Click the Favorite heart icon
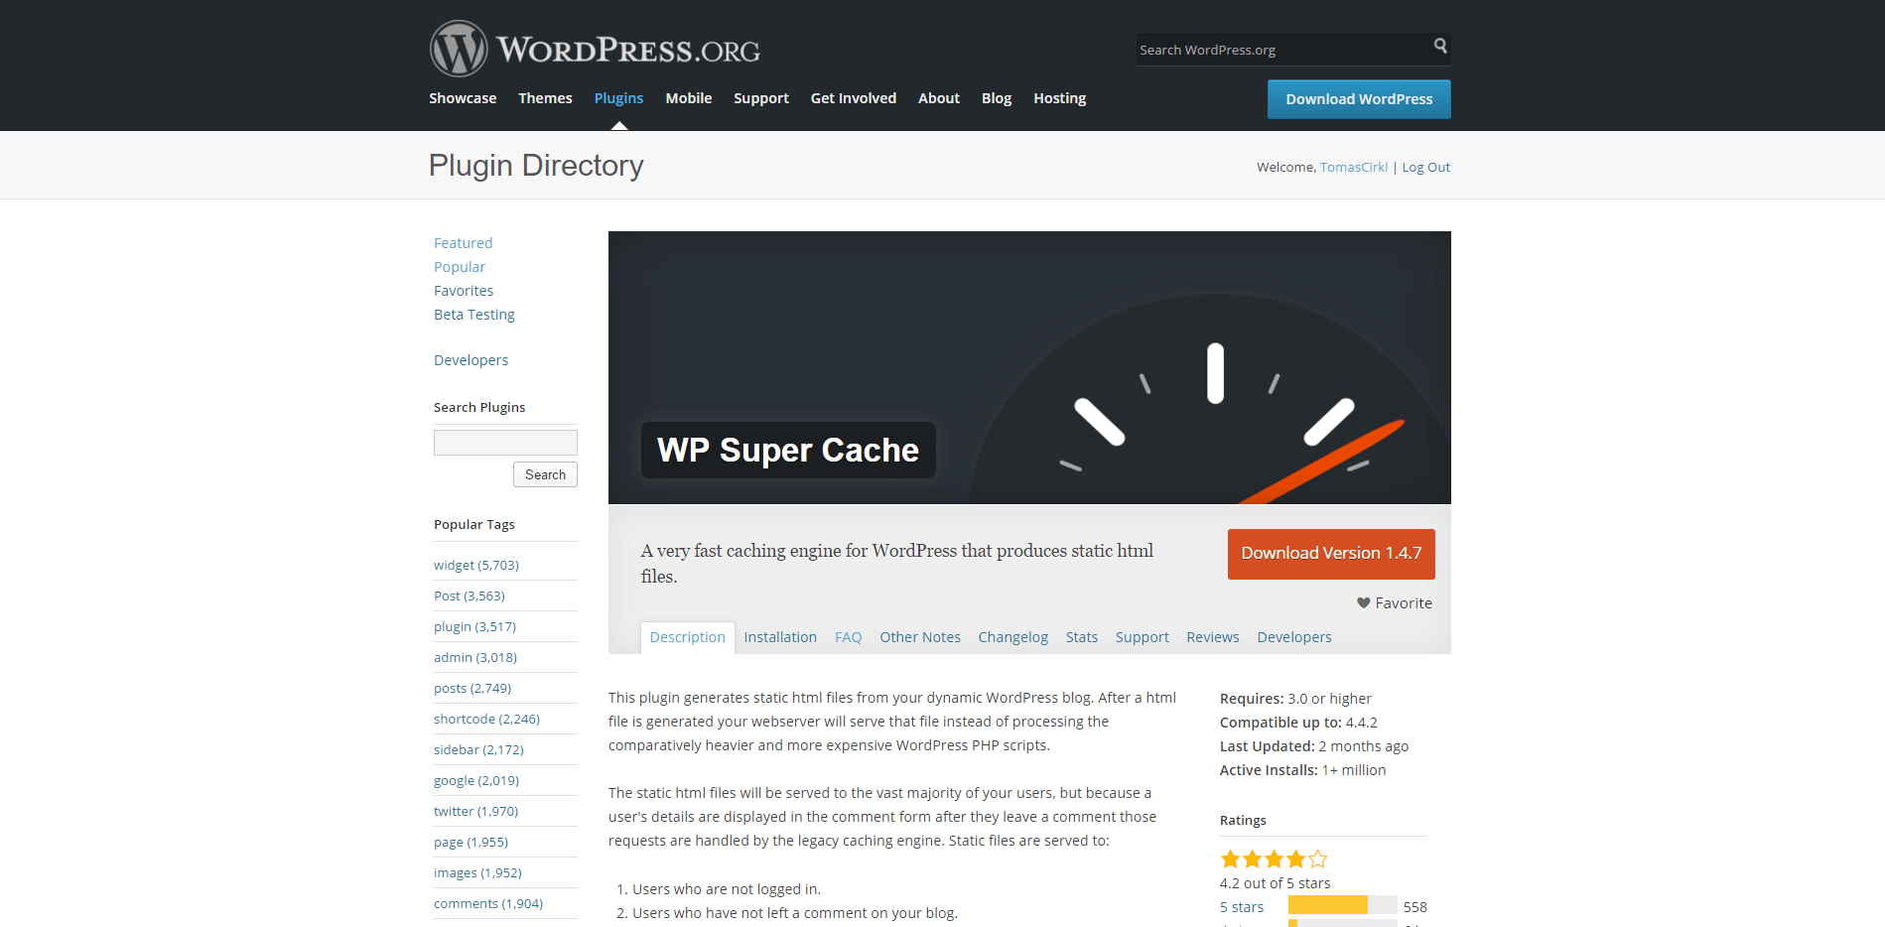The height and width of the screenshot is (927, 1885). tap(1364, 602)
